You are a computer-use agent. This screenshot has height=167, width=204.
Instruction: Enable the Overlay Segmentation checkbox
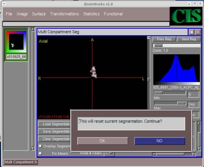(x=40, y=146)
